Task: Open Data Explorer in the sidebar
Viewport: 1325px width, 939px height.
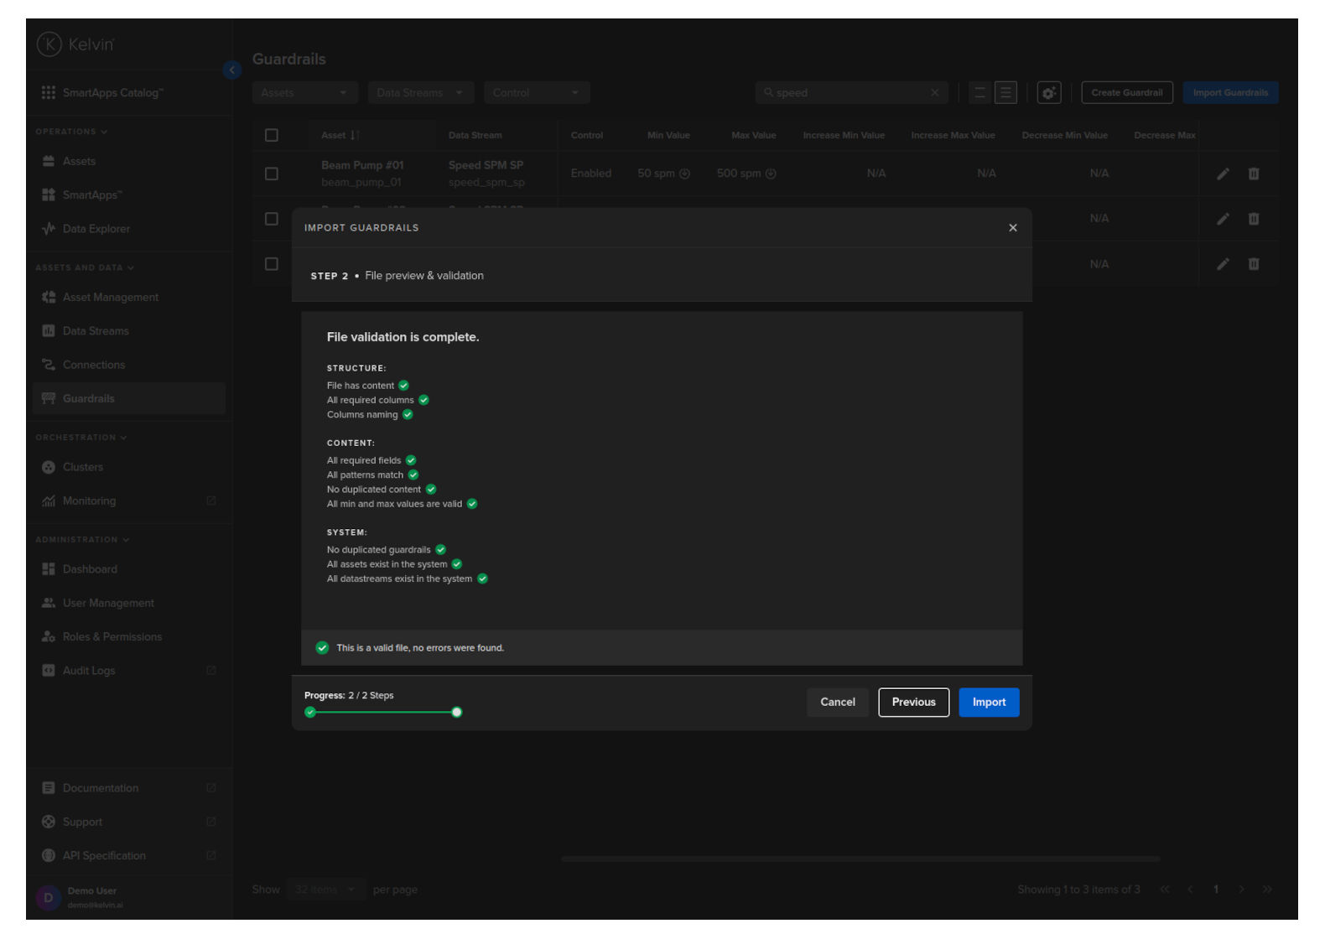Action: (96, 229)
